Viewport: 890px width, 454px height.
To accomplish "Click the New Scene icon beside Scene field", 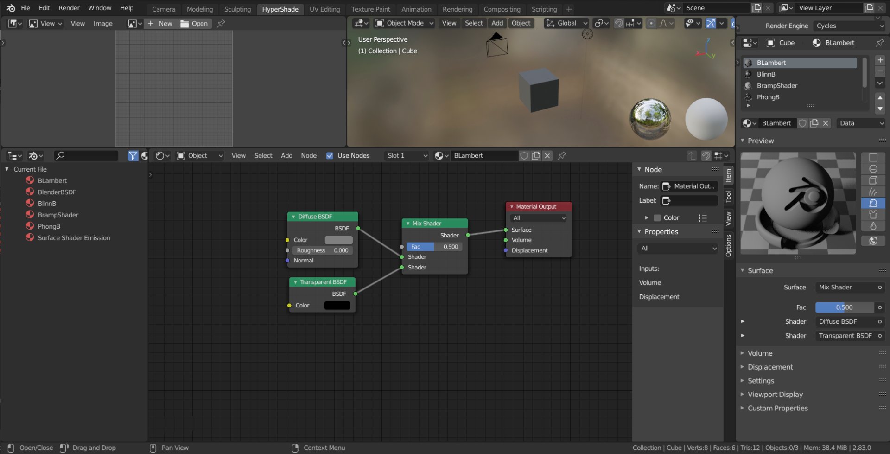I will pos(756,8).
